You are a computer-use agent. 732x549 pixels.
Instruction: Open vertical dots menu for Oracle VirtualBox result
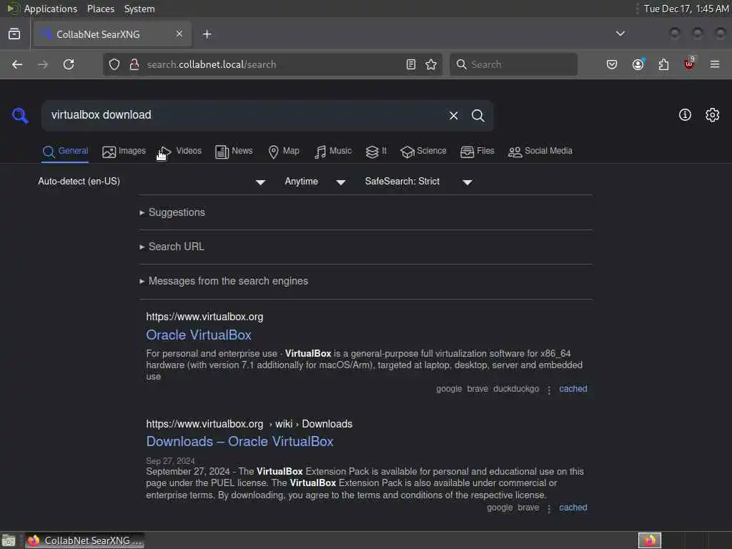pos(549,390)
